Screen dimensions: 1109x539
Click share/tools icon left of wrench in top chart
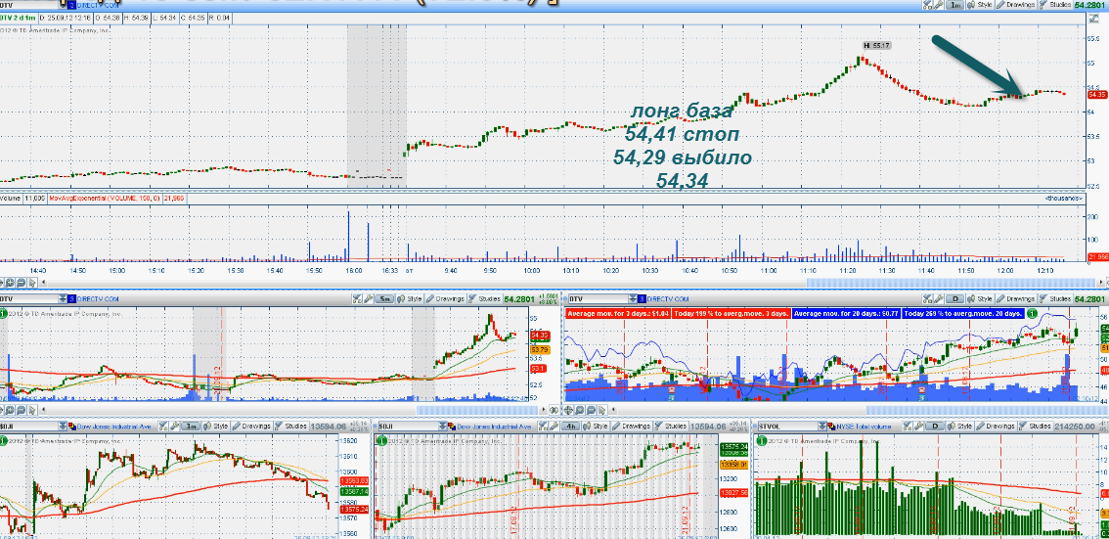[x=927, y=4]
